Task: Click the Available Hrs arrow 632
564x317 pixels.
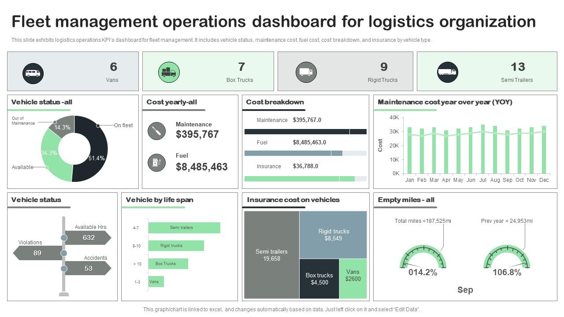Action: tap(87, 238)
